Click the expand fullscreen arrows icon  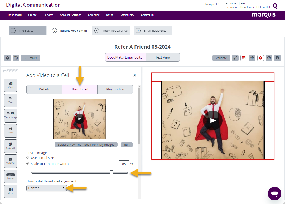click(235, 58)
